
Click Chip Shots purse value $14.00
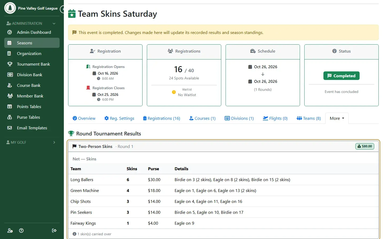[154, 202]
